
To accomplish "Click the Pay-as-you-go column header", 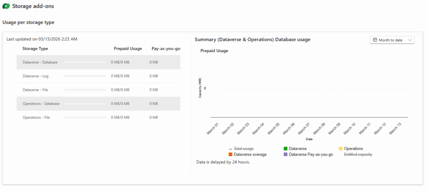I will 166,49.
